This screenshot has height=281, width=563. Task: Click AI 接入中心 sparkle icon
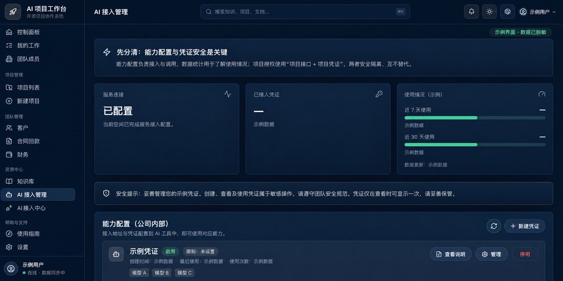[8, 208]
